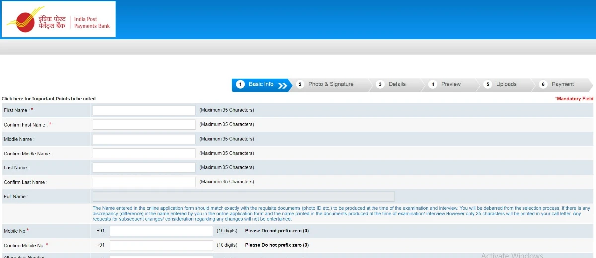
Task: Click into the Confirm Middle Name field
Action: pyautogui.click(x=144, y=154)
